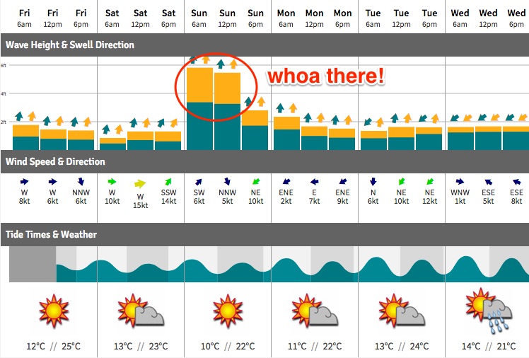This screenshot has height=358, width=529.
Task: Click the Fri 6am column heading
Action: 24,18
